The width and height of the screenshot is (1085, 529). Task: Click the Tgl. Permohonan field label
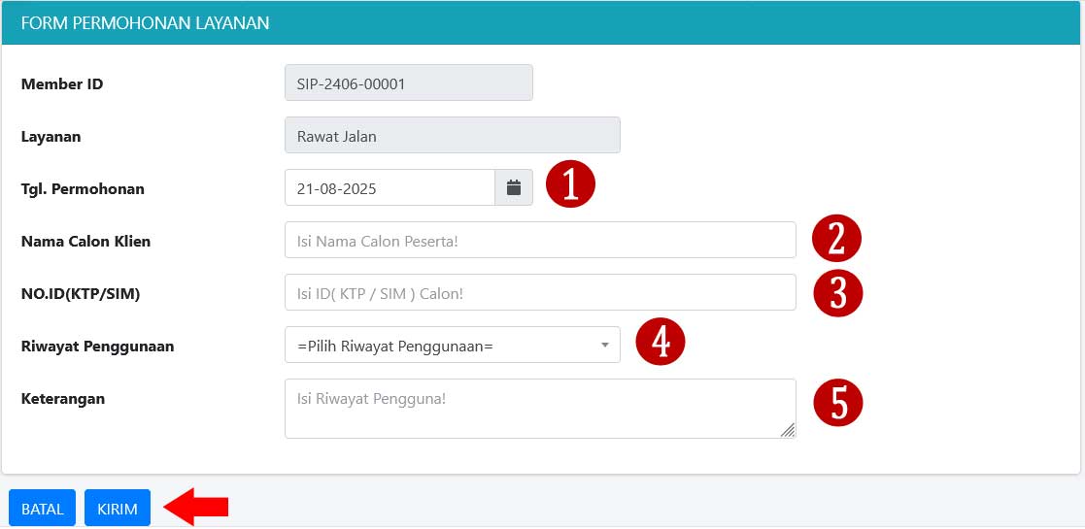(x=83, y=189)
